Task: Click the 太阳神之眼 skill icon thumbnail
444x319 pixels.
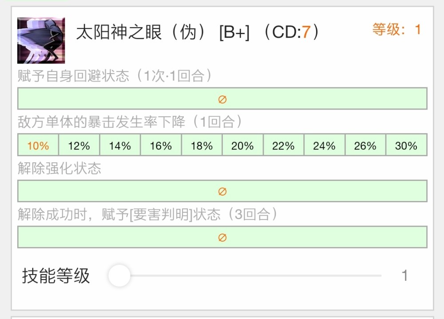Action: click(x=41, y=40)
